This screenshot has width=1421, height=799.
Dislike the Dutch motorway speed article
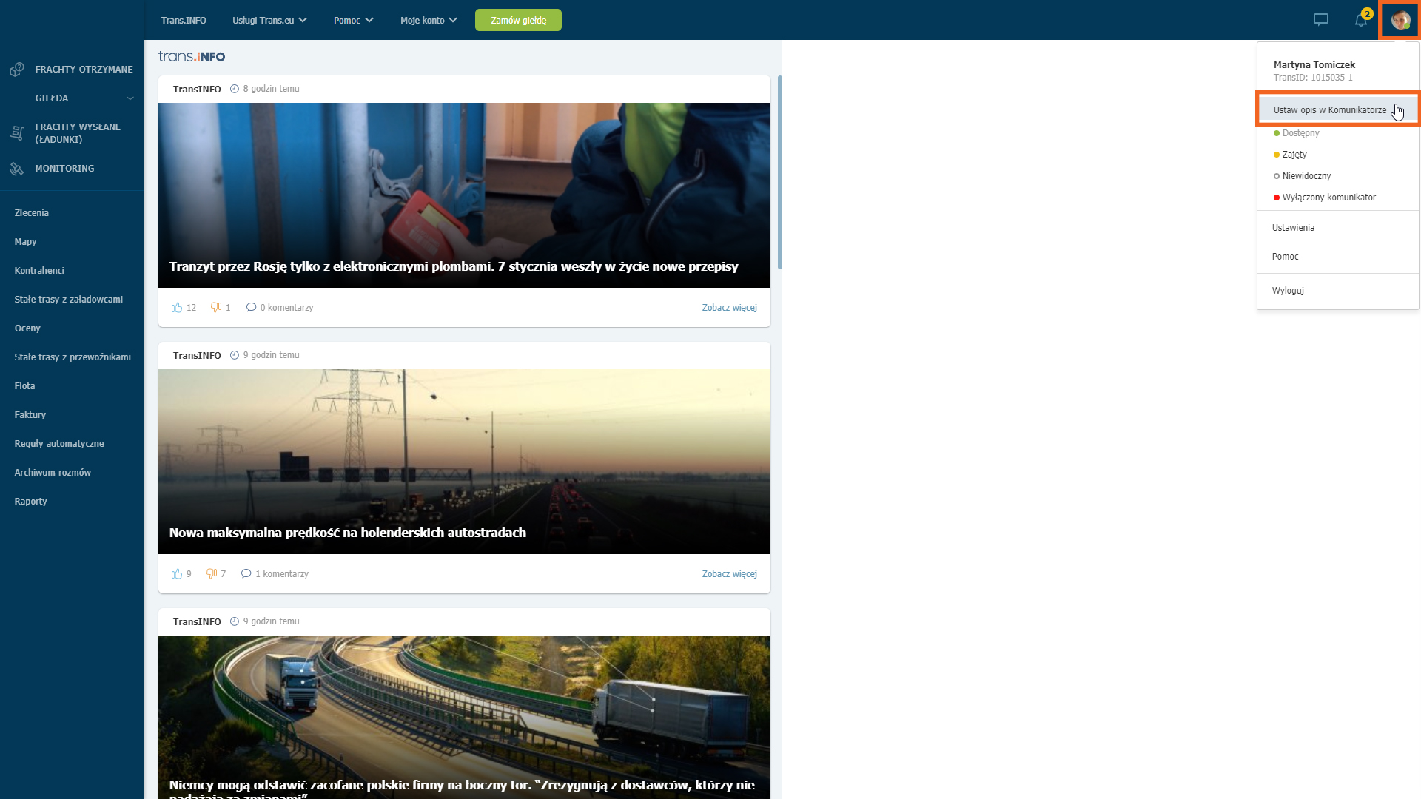click(212, 573)
